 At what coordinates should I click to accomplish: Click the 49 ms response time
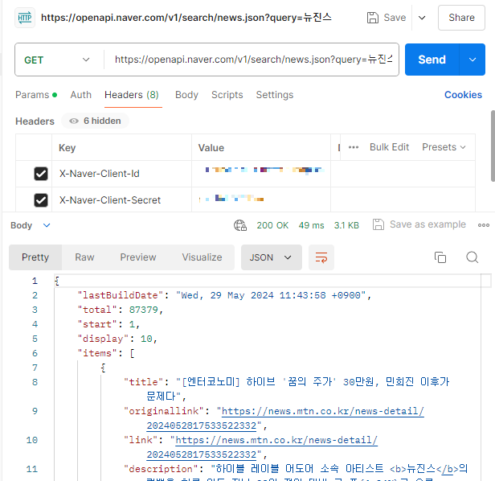coord(311,225)
